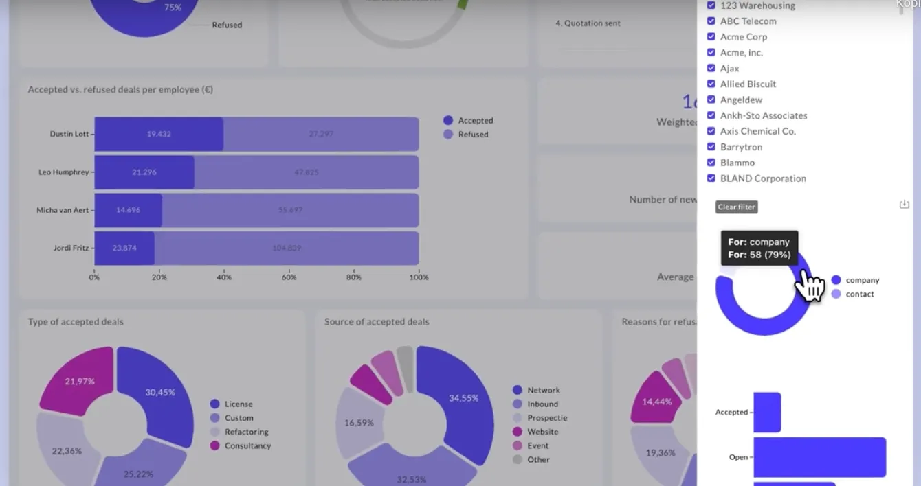Click the contact legend color dot
This screenshot has width=921, height=486.
[836, 294]
